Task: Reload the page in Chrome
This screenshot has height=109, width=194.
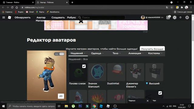Action: click(x=12, y=7)
